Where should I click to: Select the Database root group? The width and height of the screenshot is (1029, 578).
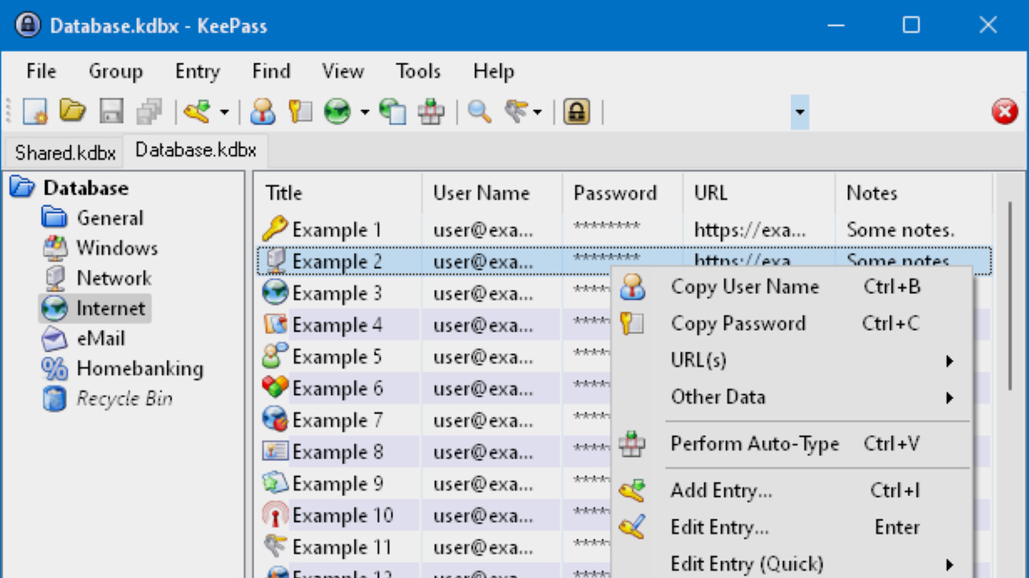85,188
